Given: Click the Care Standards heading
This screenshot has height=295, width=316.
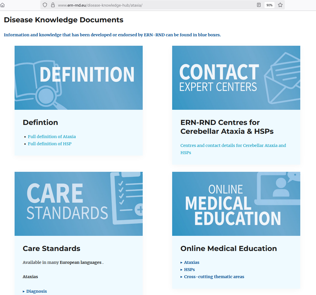Looking at the screenshot, I should click(51, 248).
